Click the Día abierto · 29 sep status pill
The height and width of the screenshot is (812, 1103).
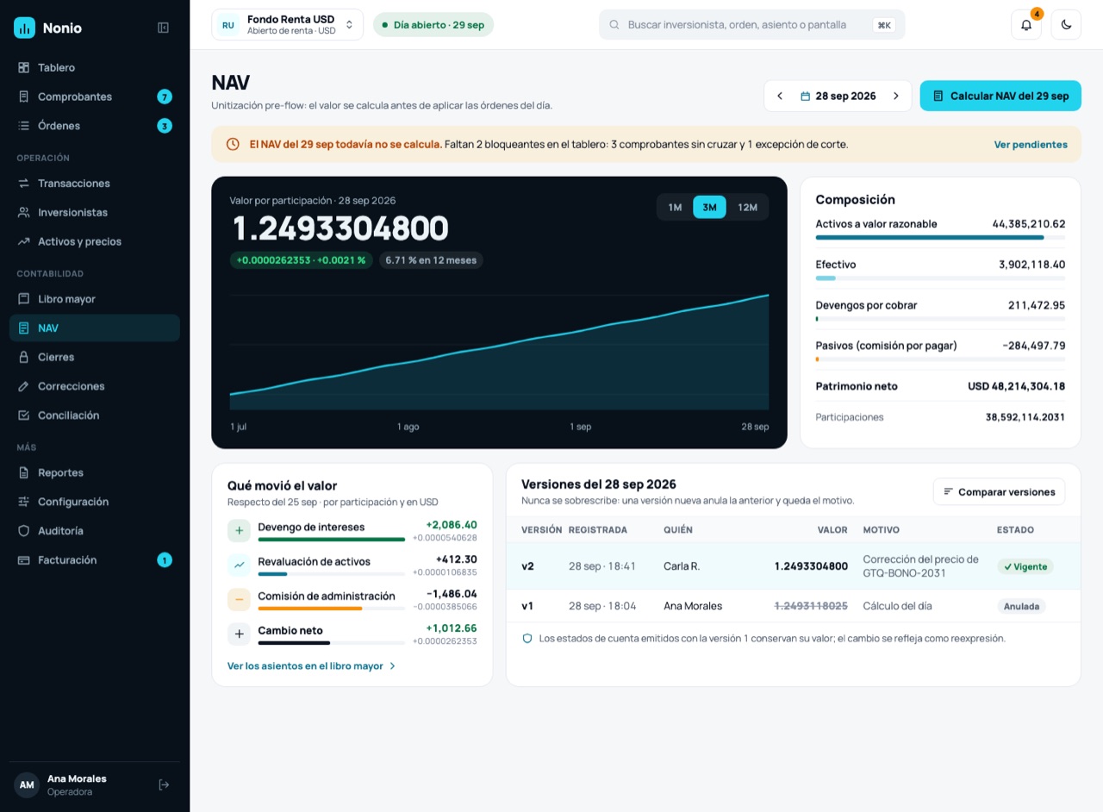click(x=433, y=25)
